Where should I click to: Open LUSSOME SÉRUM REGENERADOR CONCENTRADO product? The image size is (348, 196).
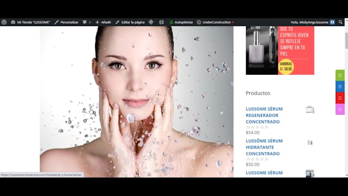point(264,115)
